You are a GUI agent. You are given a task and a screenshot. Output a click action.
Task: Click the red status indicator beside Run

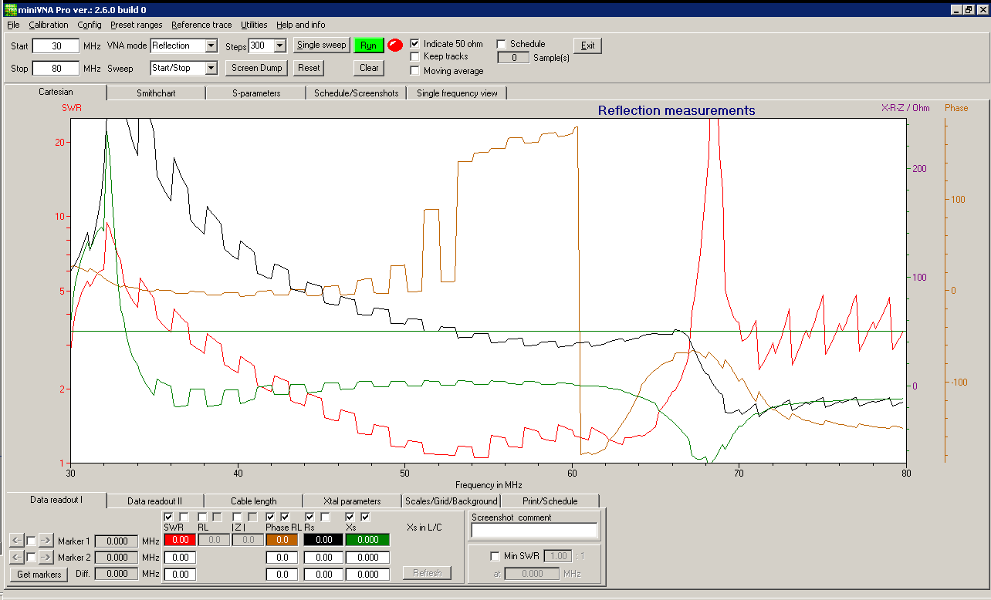click(395, 46)
